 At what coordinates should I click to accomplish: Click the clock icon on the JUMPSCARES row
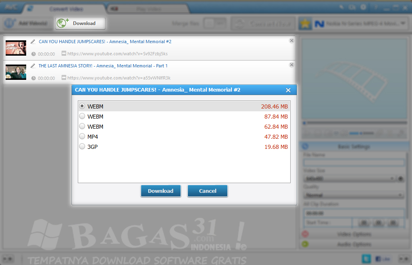[x=33, y=54]
